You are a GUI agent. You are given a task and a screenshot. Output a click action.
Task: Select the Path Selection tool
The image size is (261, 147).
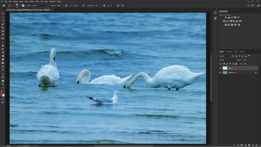3,73
